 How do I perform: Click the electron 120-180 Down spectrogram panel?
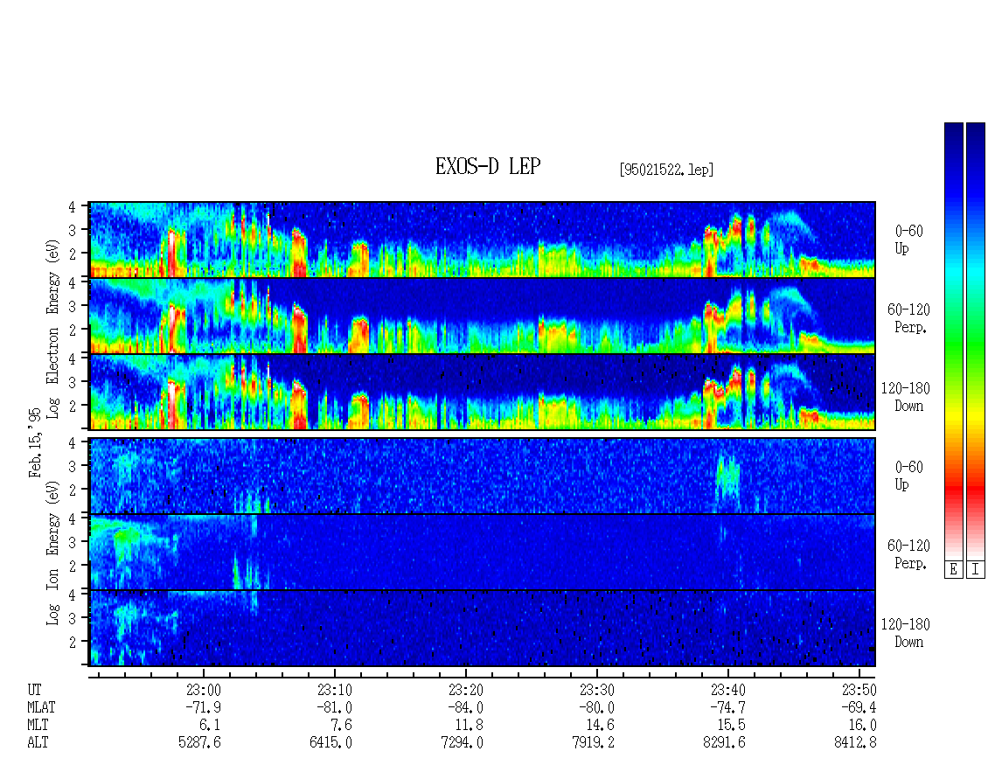click(482, 392)
